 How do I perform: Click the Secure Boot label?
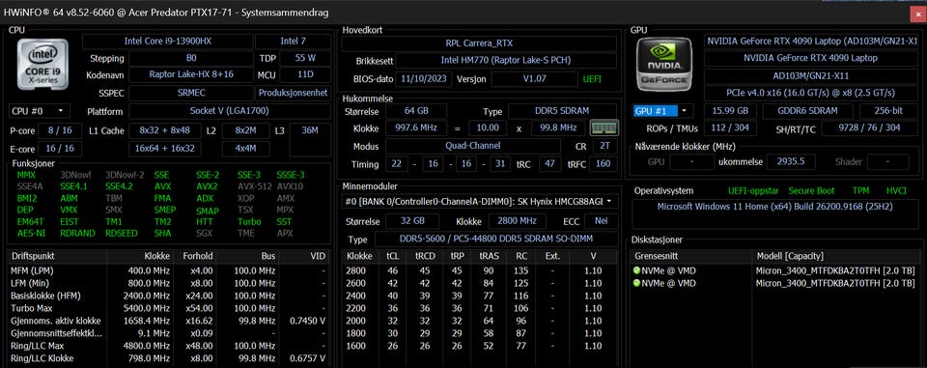tap(812, 190)
